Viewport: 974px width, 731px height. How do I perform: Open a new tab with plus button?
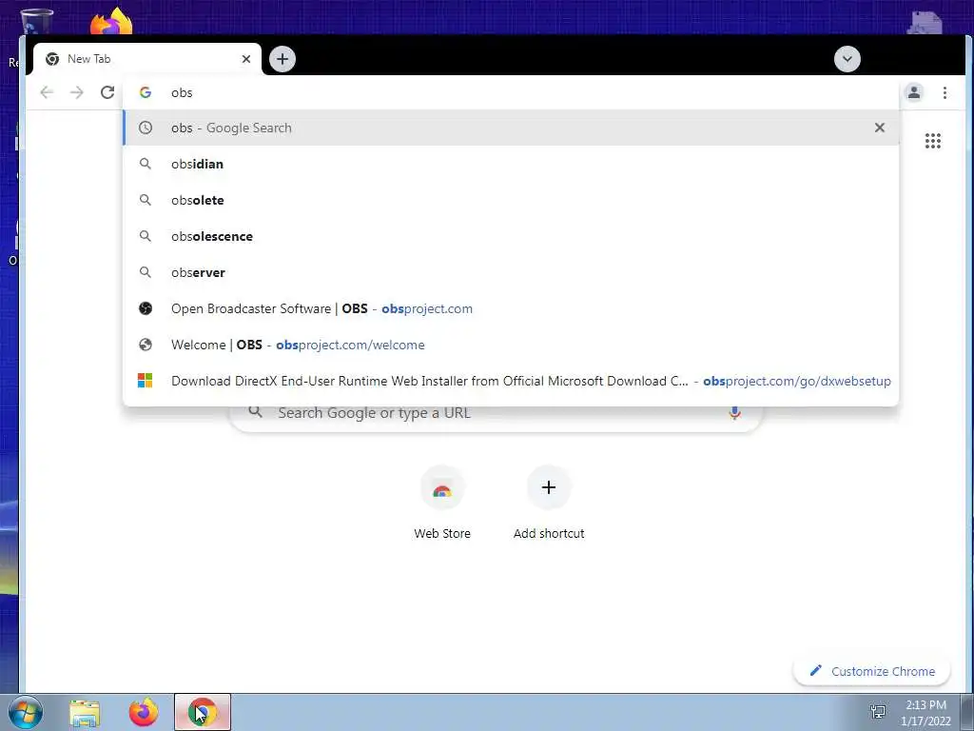(282, 59)
